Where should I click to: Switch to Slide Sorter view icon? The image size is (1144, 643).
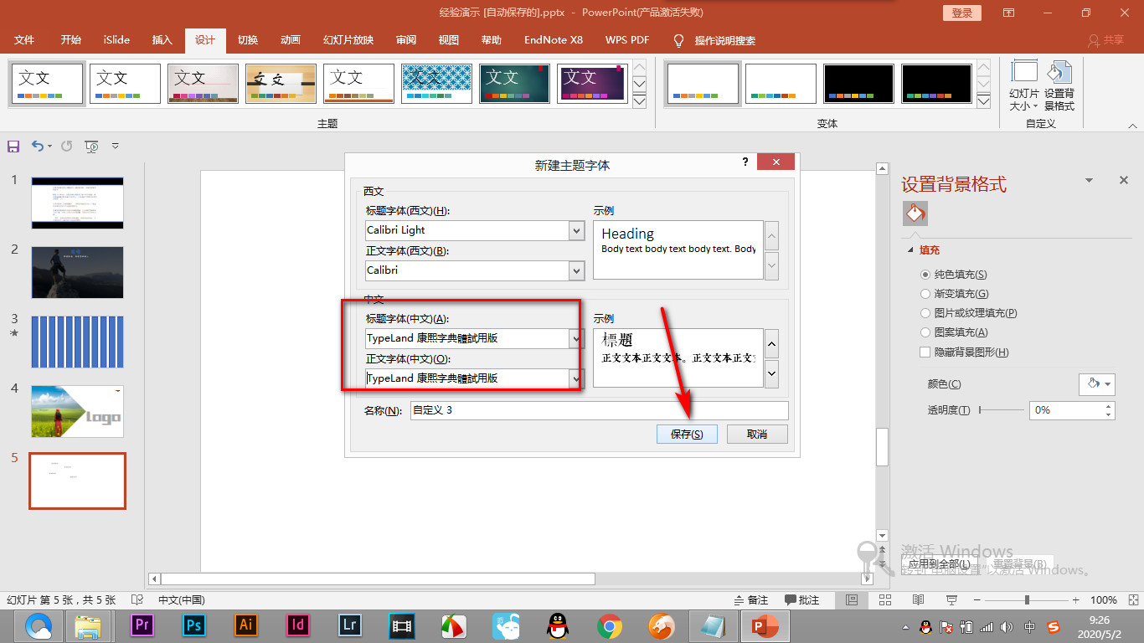click(885, 600)
